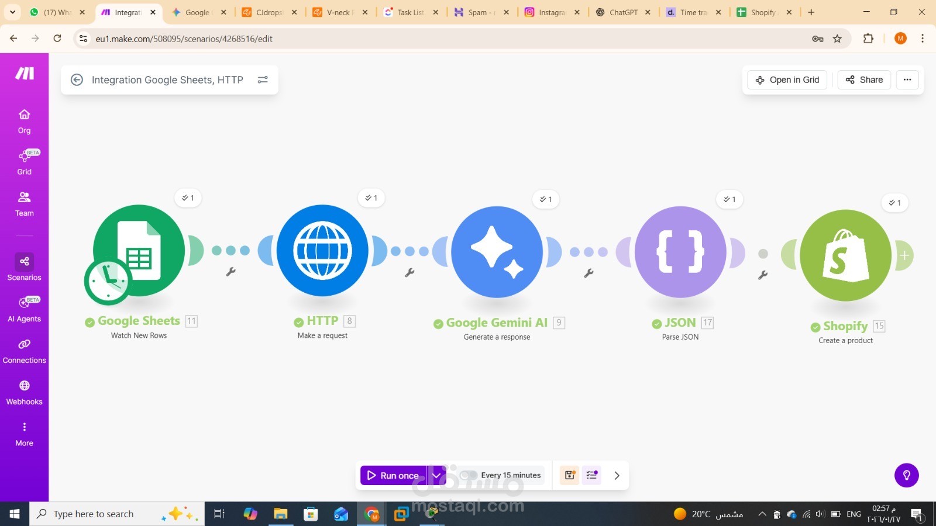Switch to the Instagram browser tab
The image size is (936, 526).
(x=552, y=12)
